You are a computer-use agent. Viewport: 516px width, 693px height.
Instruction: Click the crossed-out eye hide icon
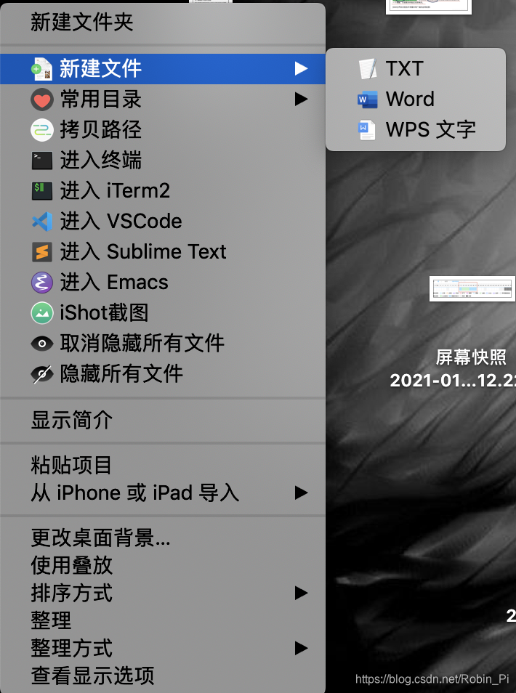(42, 374)
